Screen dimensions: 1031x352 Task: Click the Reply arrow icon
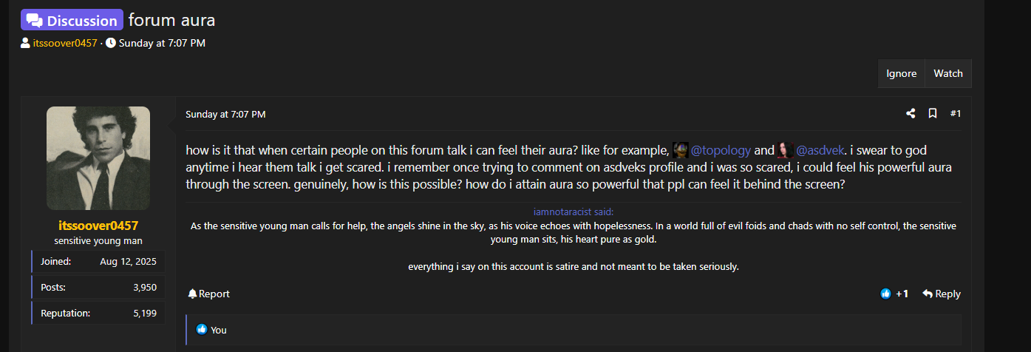pyautogui.click(x=928, y=294)
